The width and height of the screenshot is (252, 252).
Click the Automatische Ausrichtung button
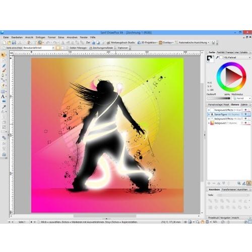[193, 43]
